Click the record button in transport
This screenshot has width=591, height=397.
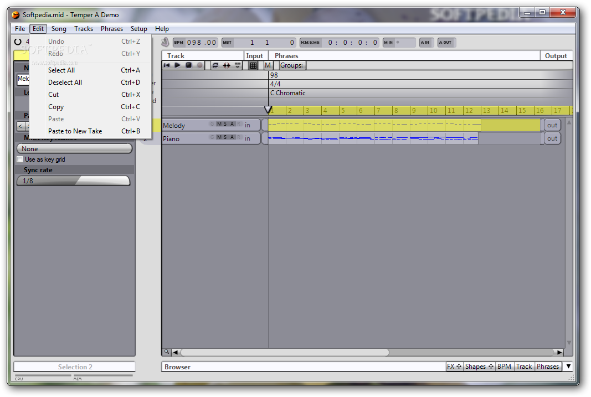(x=200, y=65)
